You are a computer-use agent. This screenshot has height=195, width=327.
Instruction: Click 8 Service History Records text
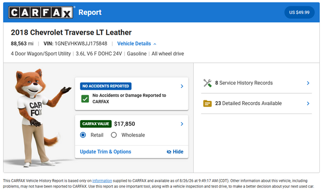coord(244,83)
